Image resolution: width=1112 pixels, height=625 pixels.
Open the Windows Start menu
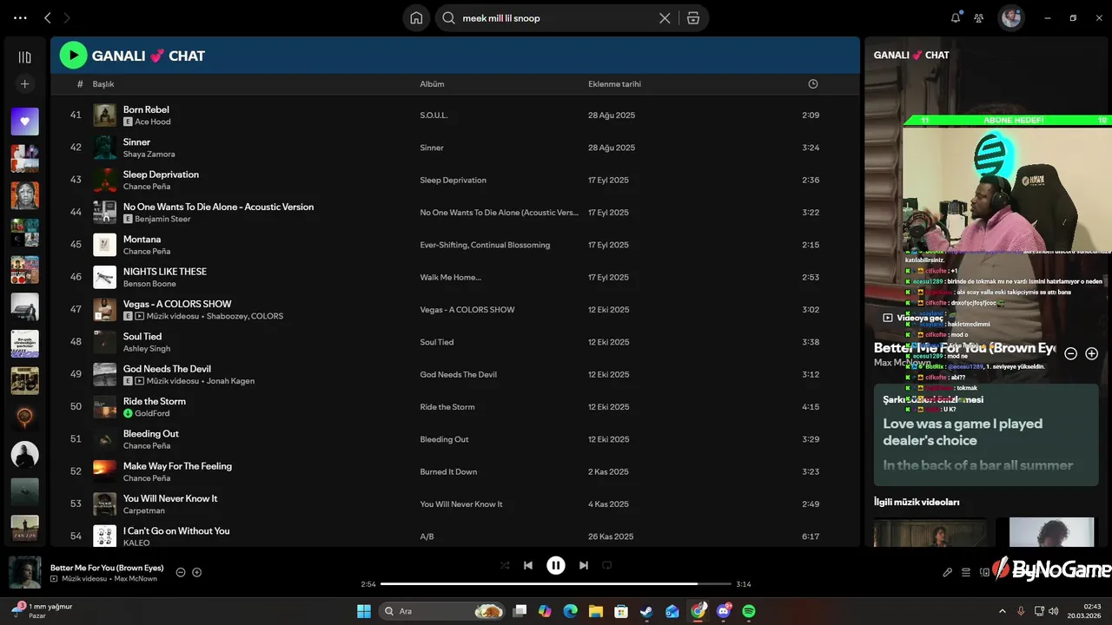(363, 611)
